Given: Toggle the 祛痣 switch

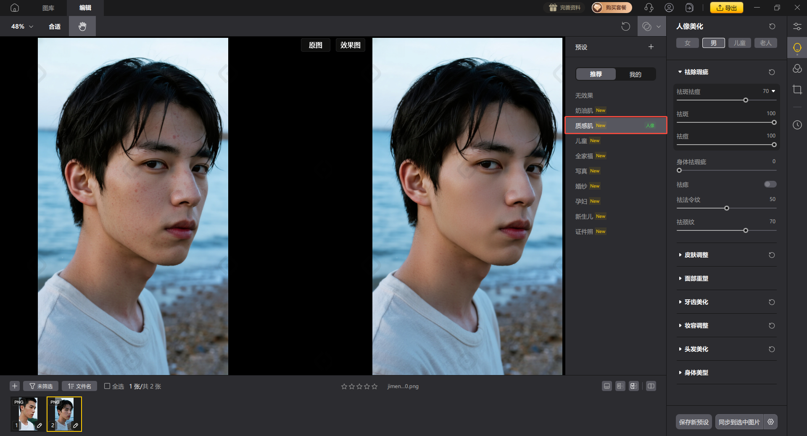Looking at the screenshot, I should (770, 184).
